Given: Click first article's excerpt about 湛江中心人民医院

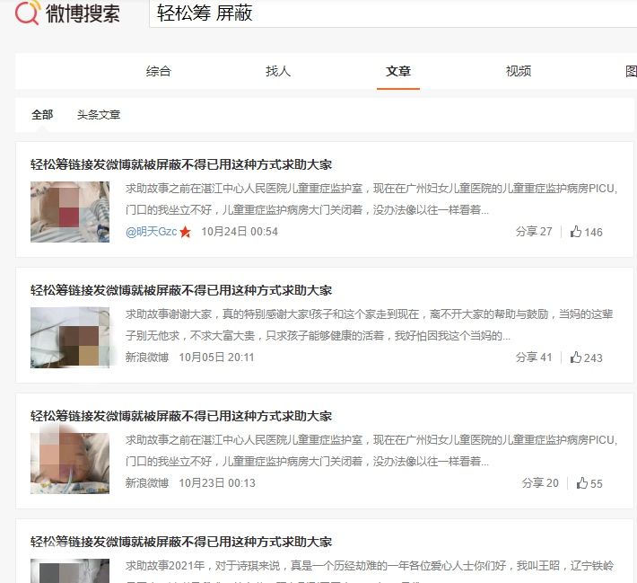Looking at the screenshot, I should 371,199.
